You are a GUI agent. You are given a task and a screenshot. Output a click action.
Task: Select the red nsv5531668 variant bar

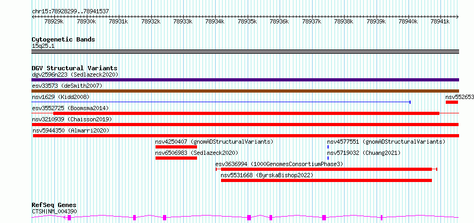[326, 180]
